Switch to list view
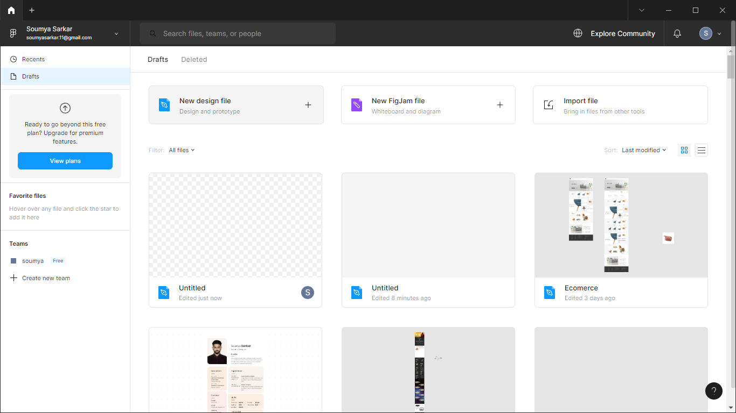Image resolution: width=736 pixels, height=413 pixels. tap(701, 150)
